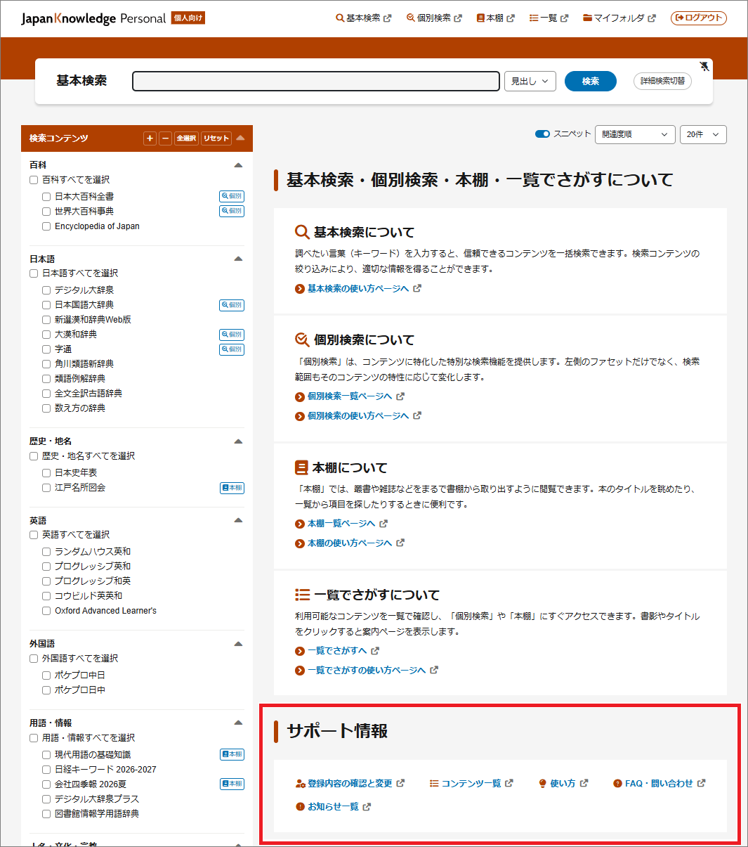
Task: Collapse the 検索コンテンツ panel with header arrow
Action: 240,138
